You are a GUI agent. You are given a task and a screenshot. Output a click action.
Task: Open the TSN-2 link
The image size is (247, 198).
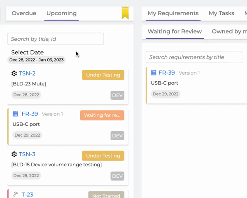coord(27,73)
